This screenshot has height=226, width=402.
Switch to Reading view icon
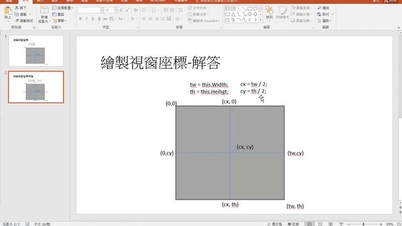[331, 224]
